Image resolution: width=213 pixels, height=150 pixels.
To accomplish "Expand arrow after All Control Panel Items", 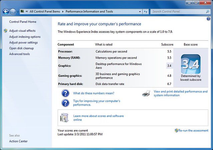I will coord(63,12).
